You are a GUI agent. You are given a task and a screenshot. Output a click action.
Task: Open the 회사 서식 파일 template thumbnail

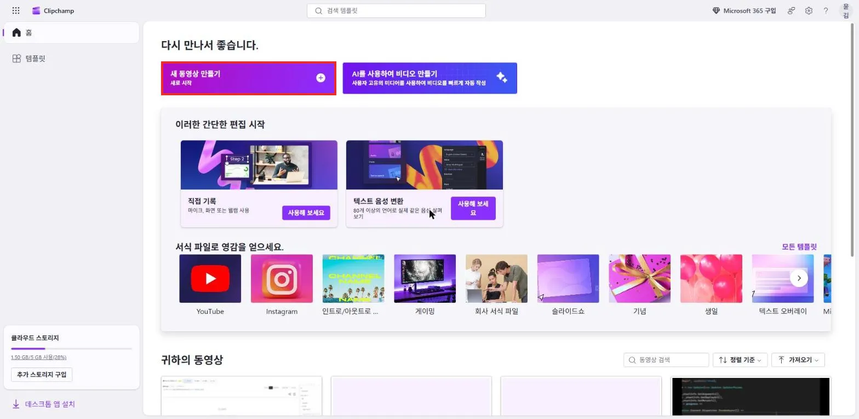(496, 278)
